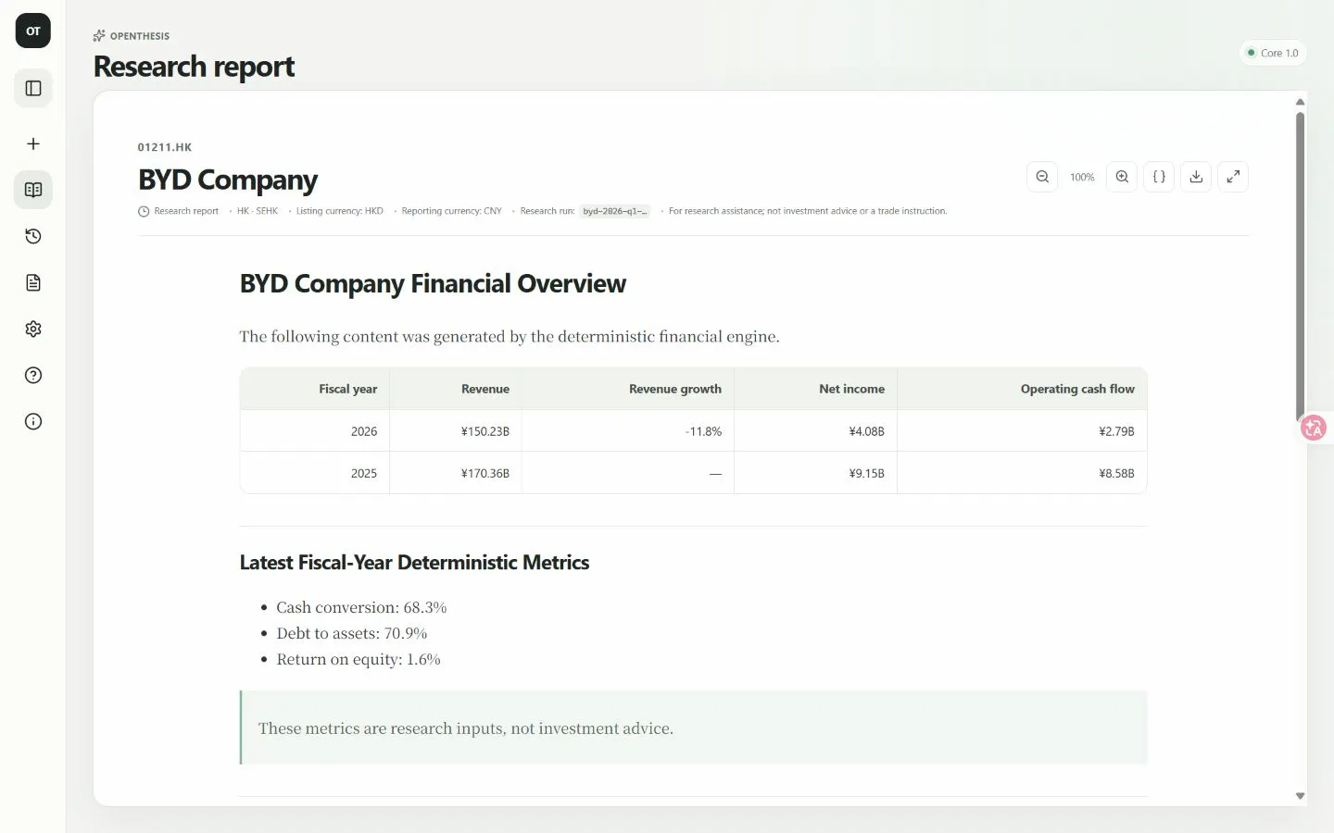The width and height of the screenshot is (1334, 833).
Task: Click the Debt to assets: 70.9% bullet
Action: click(351, 633)
